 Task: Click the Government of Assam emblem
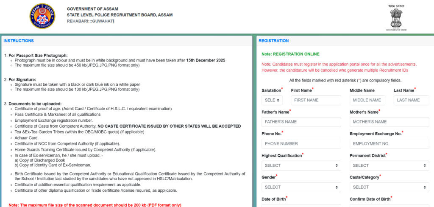point(397,17)
